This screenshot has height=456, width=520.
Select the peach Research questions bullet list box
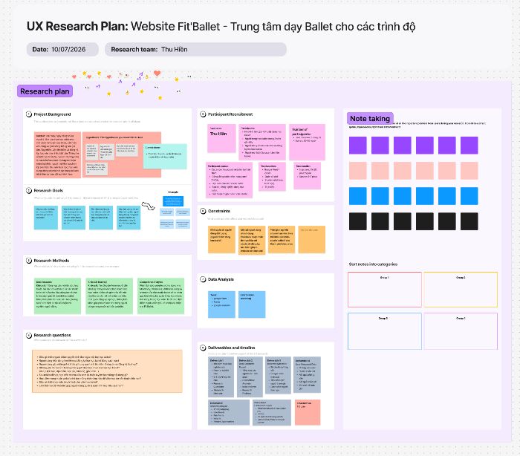pyautogui.click(x=107, y=371)
